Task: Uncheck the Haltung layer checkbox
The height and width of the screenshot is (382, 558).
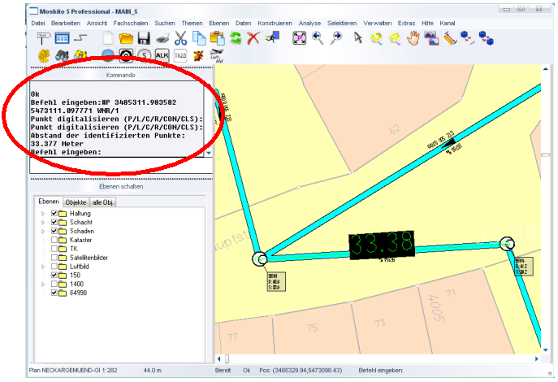Action: coord(54,213)
